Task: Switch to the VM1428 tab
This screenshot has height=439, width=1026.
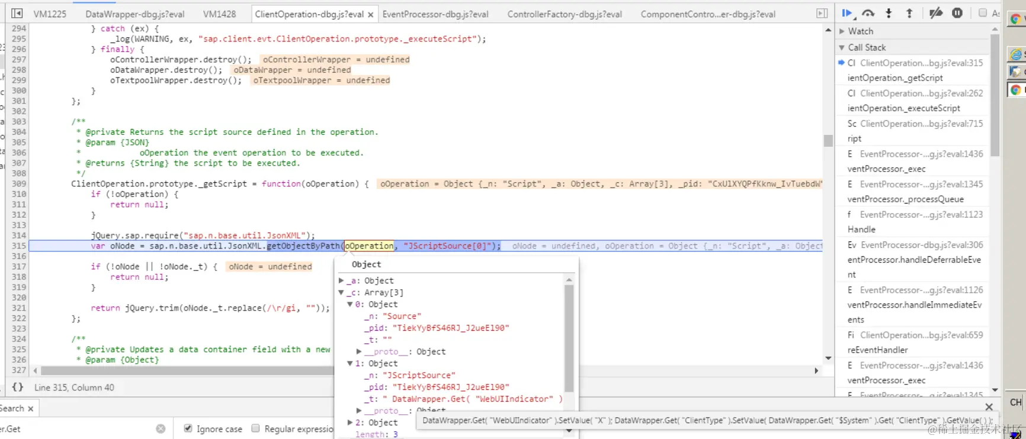Action: (x=219, y=14)
